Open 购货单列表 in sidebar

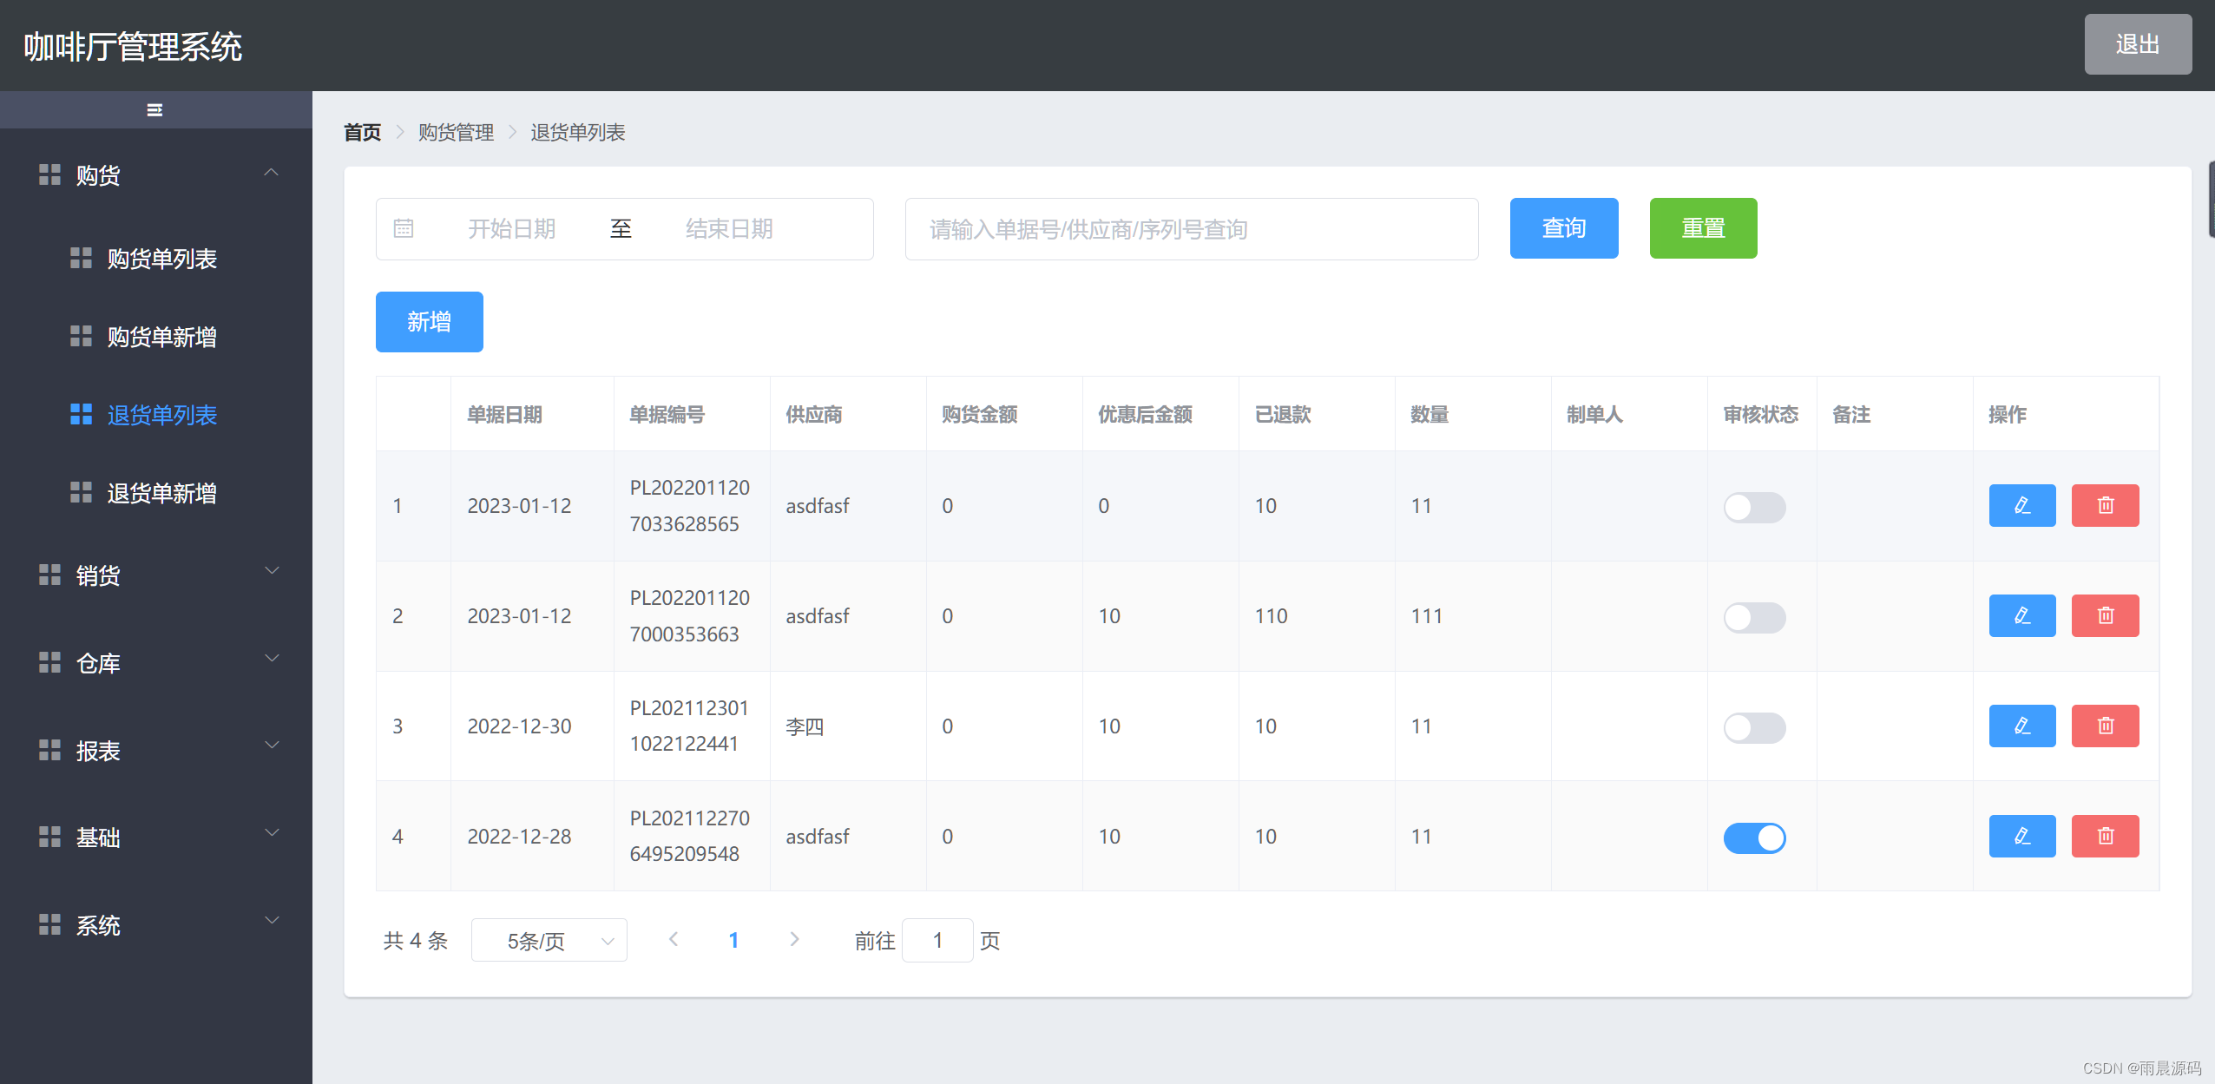pyautogui.click(x=161, y=259)
